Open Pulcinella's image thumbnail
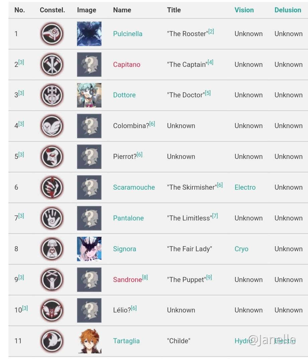 point(89,34)
